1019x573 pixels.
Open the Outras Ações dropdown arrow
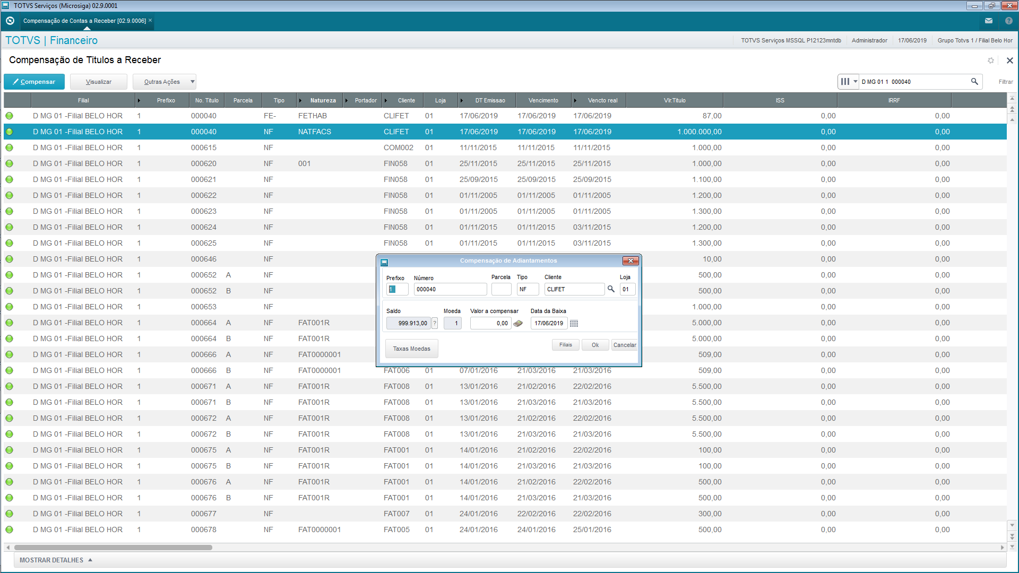point(192,82)
